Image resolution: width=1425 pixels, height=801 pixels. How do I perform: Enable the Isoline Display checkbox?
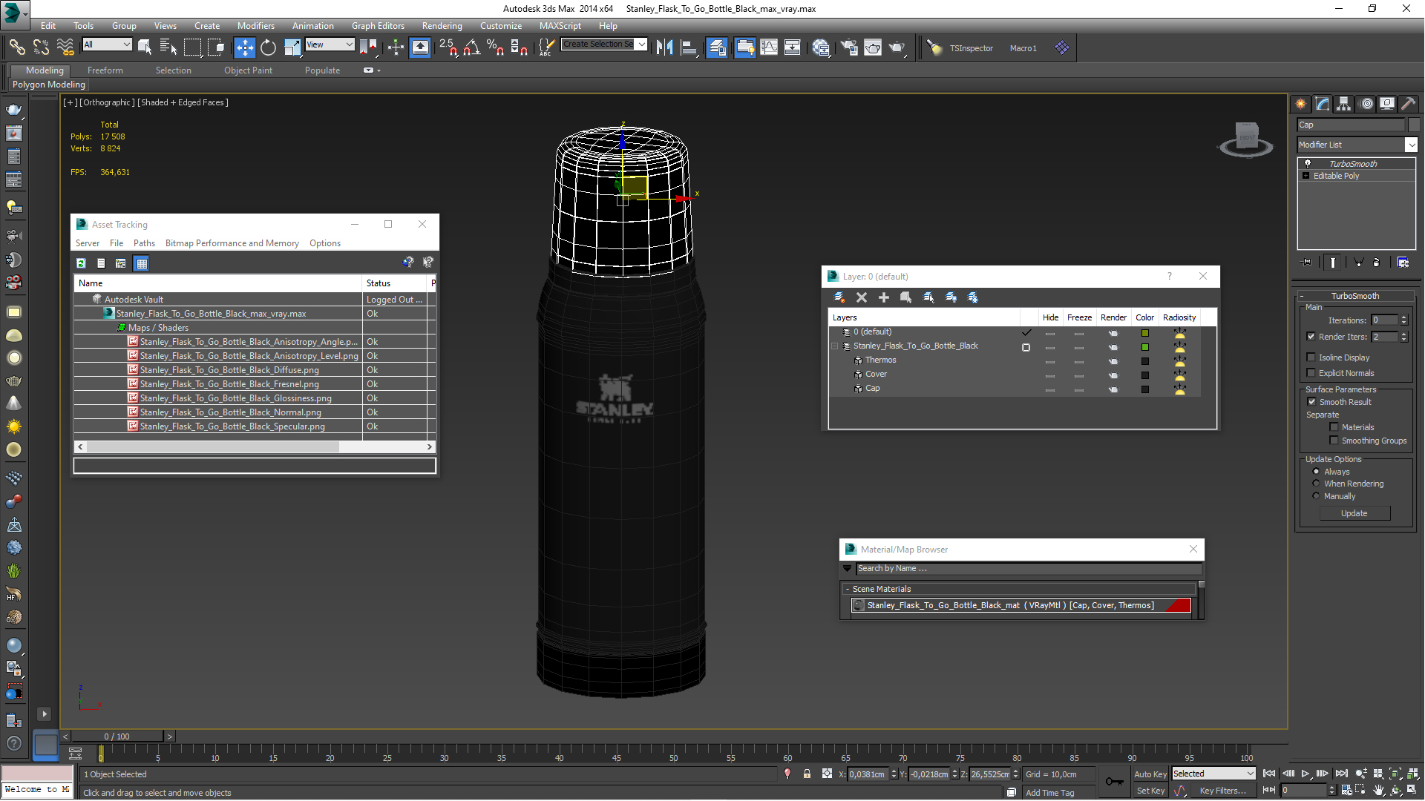(x=1311, y=357)
